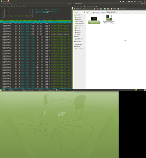Launch Firefox from the top panel
Screen dimensions: 146x158
[x=8, y=1]
